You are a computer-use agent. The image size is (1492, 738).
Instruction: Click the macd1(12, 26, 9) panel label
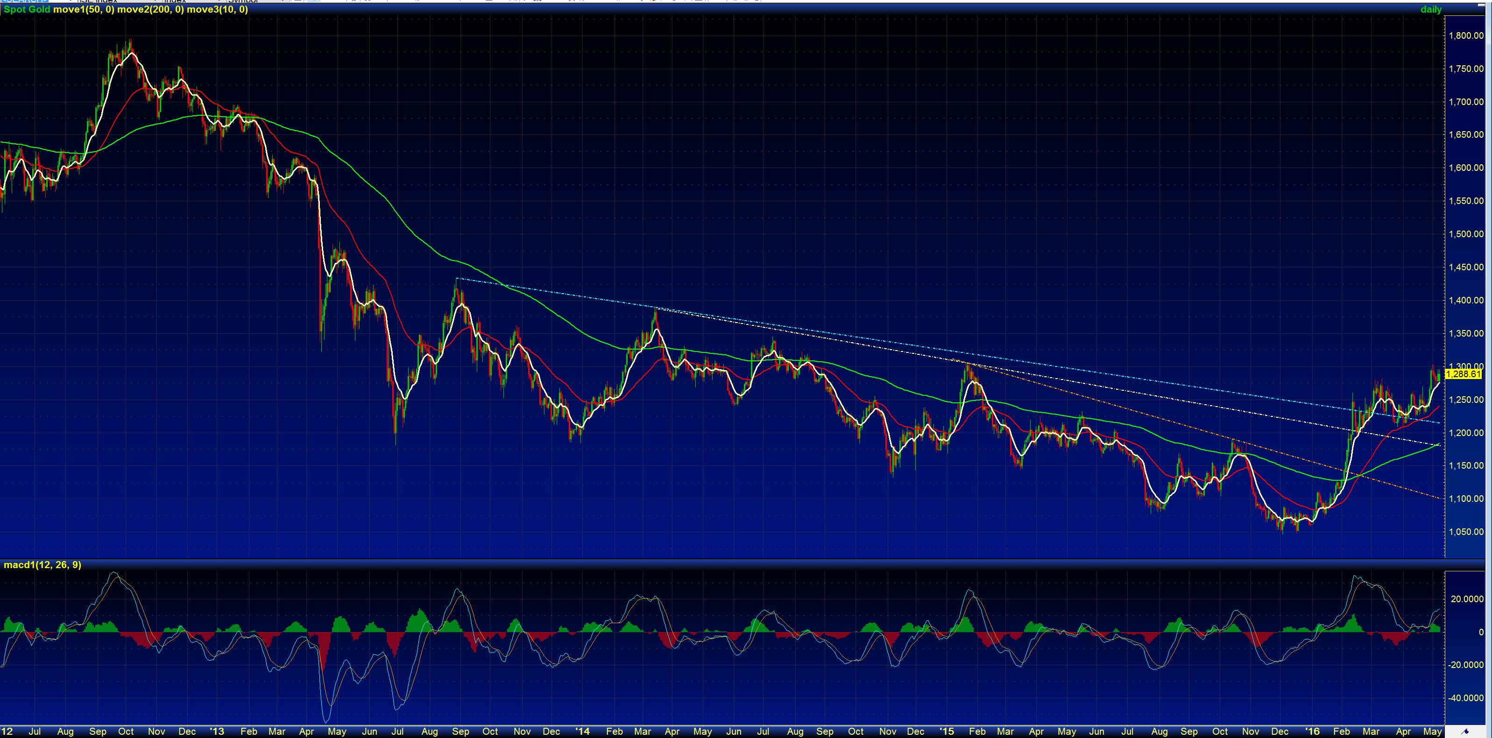42,565
